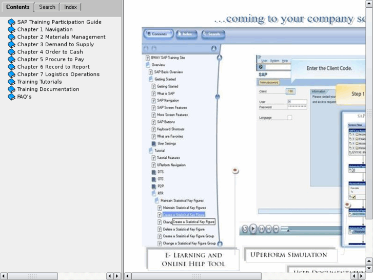The width and height of the screenshot is (373, 280).
Task: Click the page horizontal scrollbar thumb
Action: click(x=197, y=276)
